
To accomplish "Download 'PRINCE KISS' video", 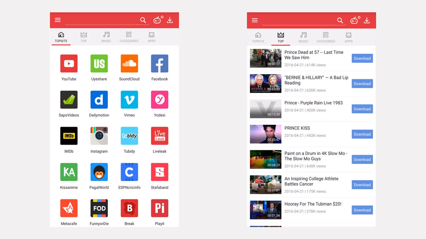I will click(x=362, y=134).
